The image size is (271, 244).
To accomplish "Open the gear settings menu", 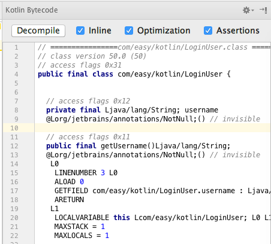I will (246, 10).
